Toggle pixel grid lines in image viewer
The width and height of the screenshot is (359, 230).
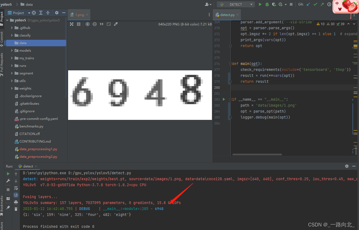tap(79, 24)
